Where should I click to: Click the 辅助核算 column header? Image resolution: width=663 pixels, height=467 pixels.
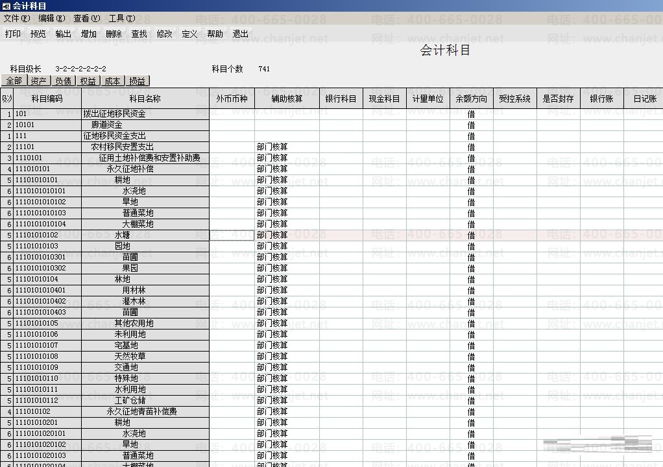287,99
